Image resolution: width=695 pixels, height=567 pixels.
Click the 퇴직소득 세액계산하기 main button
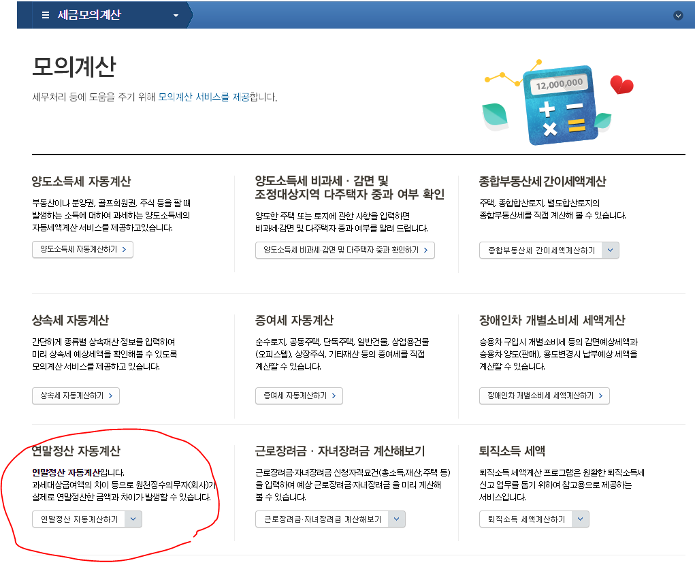(528, 519)
